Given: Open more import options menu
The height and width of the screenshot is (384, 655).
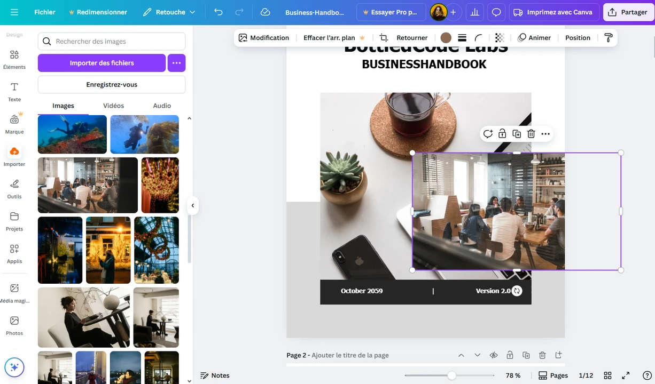Looking at the screenshot, I should [176, 63].
